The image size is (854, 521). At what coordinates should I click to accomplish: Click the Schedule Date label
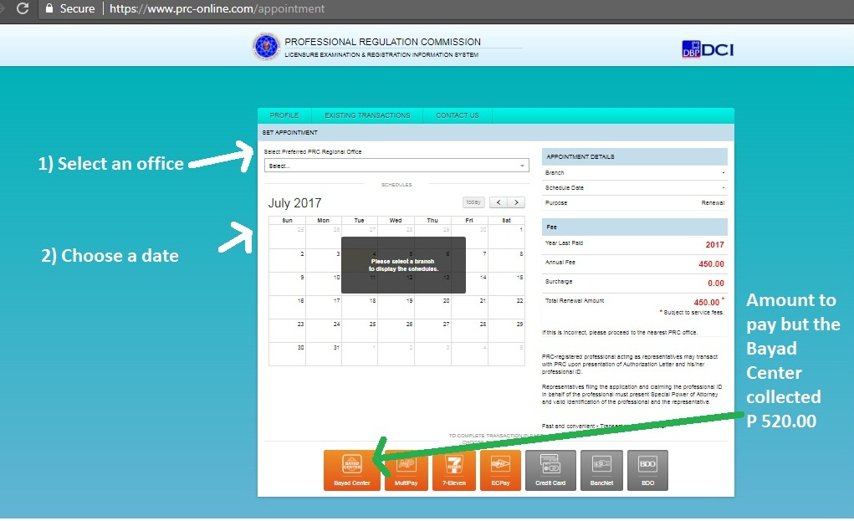565,188
